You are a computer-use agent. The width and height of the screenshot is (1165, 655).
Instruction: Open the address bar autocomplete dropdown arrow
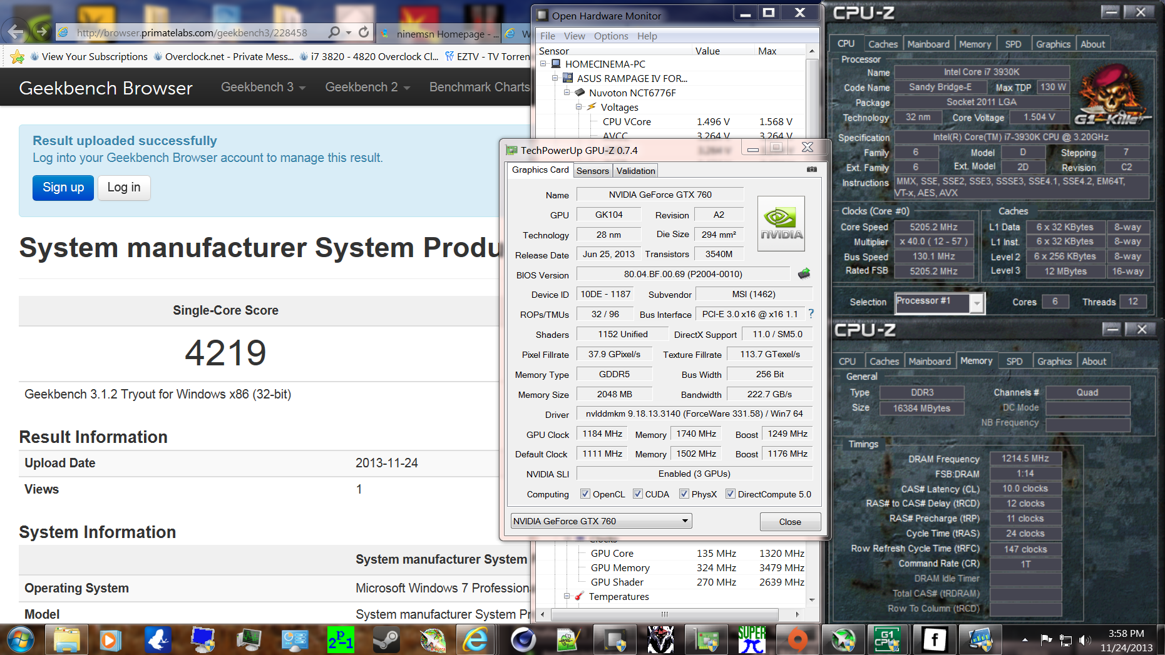pyautogui.click(x=349, y=32)
